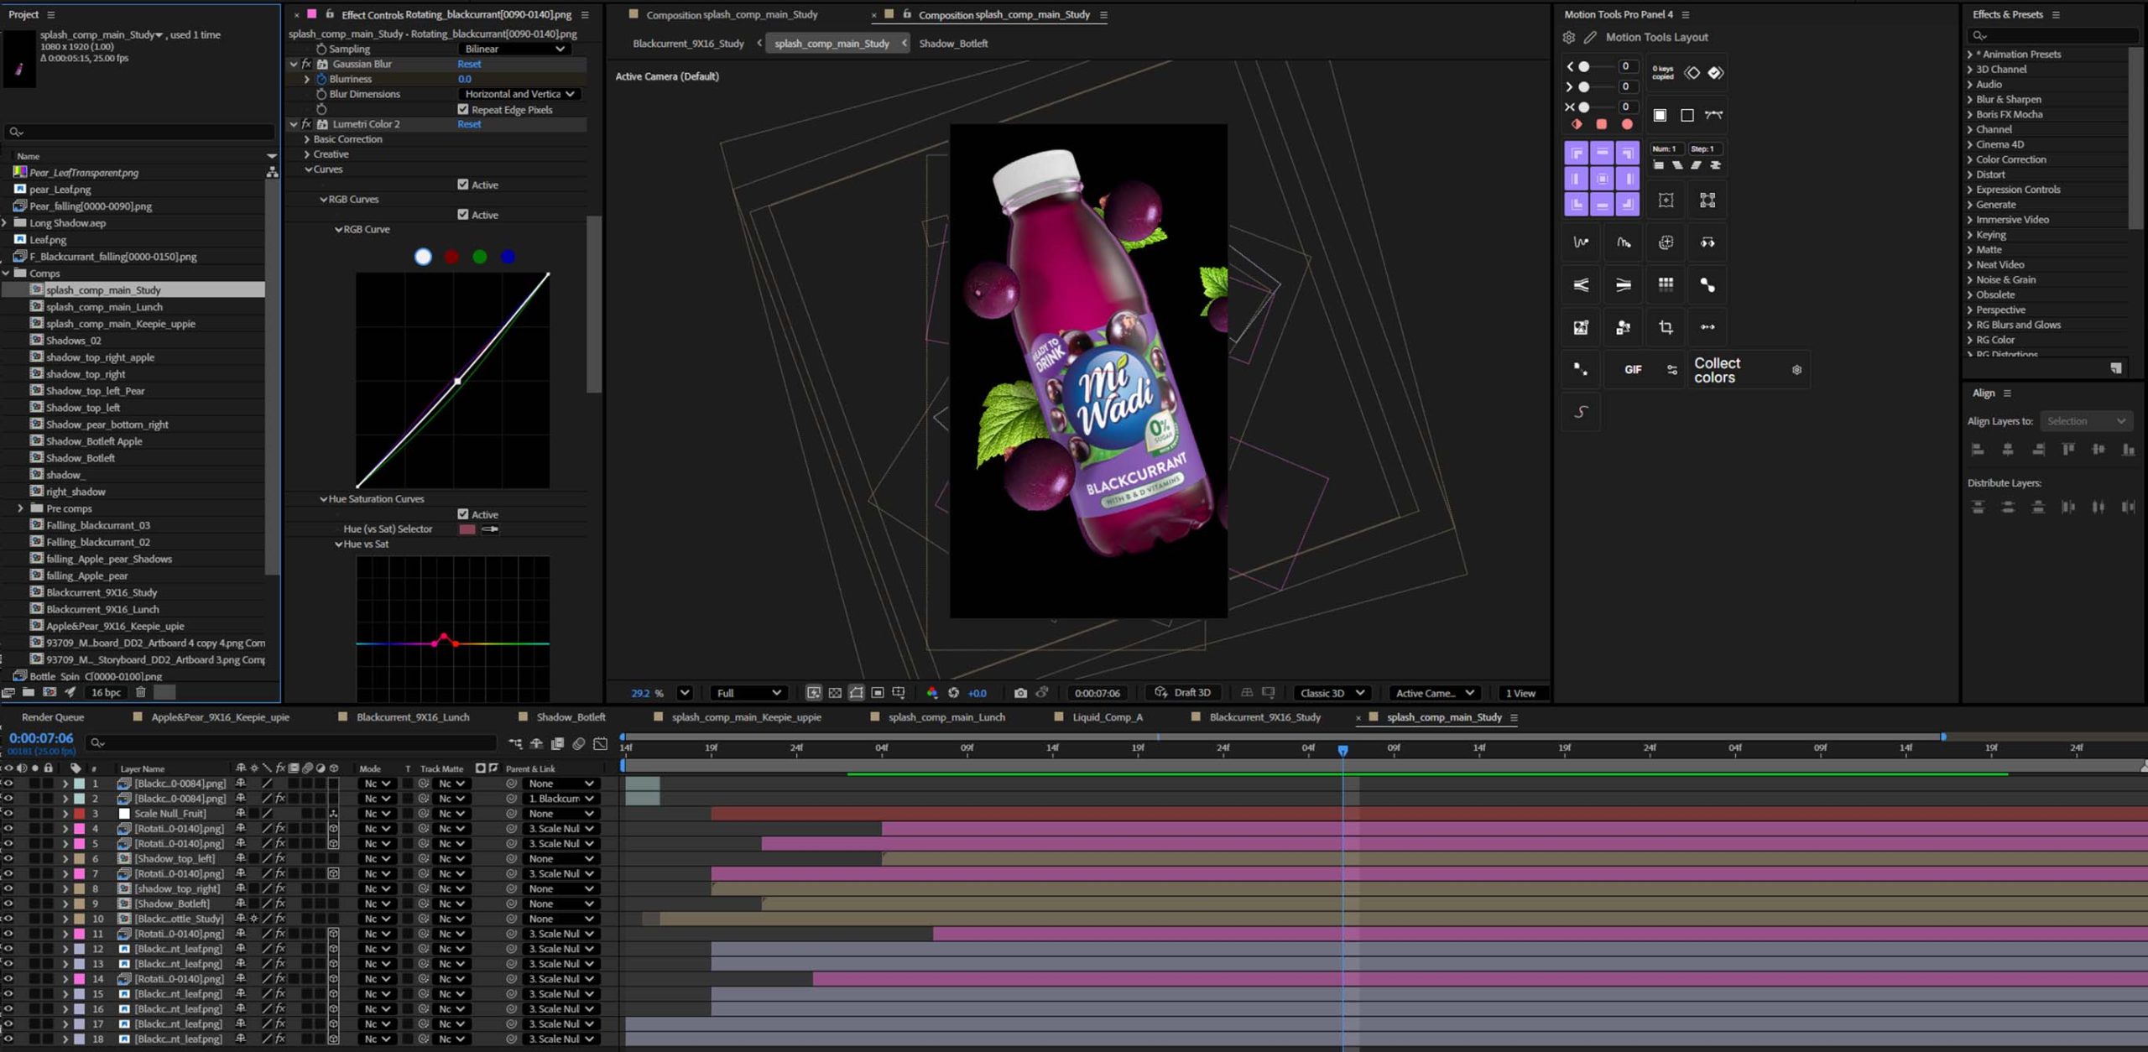The width and height of the screenshot is (2148, 1052).
Task: Open the Classic 3D renderer dropdown
Action: coord(1332,693)
